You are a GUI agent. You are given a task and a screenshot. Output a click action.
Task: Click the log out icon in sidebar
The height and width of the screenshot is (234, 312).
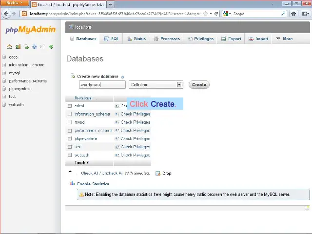click(x=18, y=47)
